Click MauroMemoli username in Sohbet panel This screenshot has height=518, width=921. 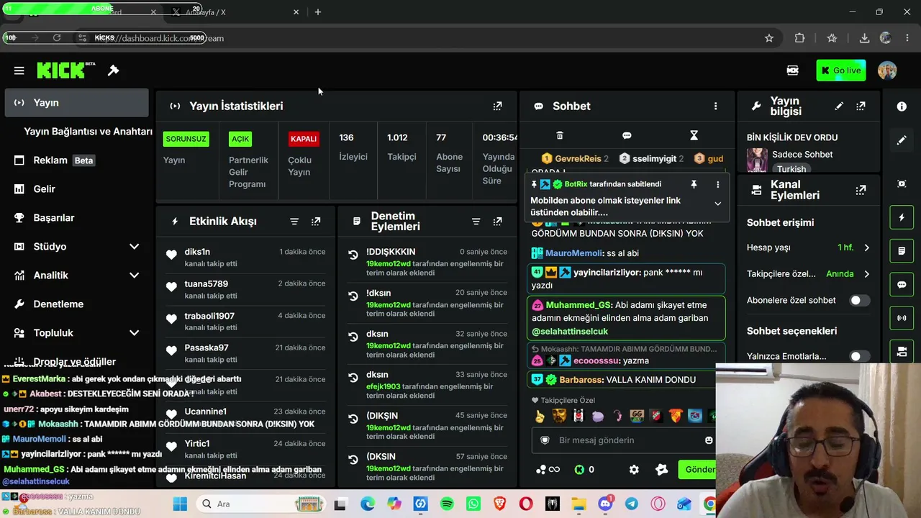coord(573,253)
